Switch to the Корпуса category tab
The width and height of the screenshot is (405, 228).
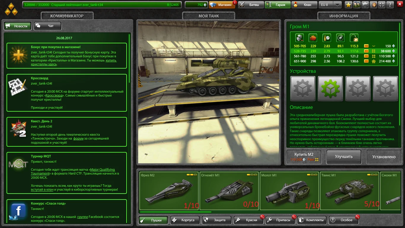click(184, 220)
